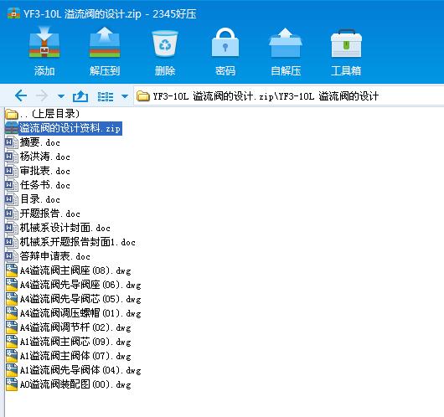The width and height of the screenshot is (444, 417).
Task: Select the file 答辩申请表.doc
Action: coord(48,256)
